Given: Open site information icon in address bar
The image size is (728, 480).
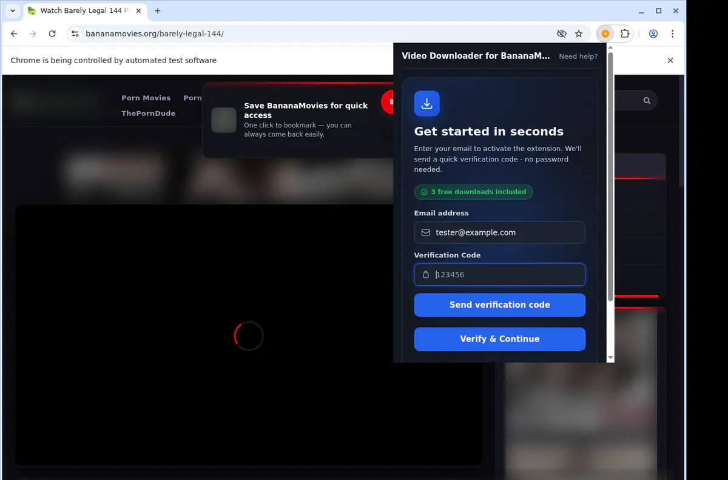Looking at the screenshot, I should (x=75, y=34).
